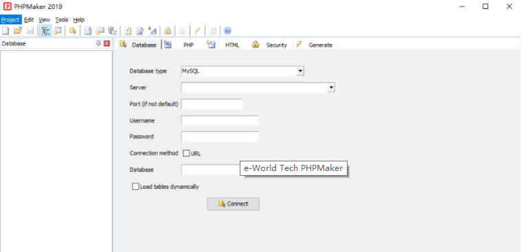Viewport: 522px width, 252px height.
Task: Click the database window toolbar icon beside tree icon
Action: pyautogui.click(x=58, y=31)
